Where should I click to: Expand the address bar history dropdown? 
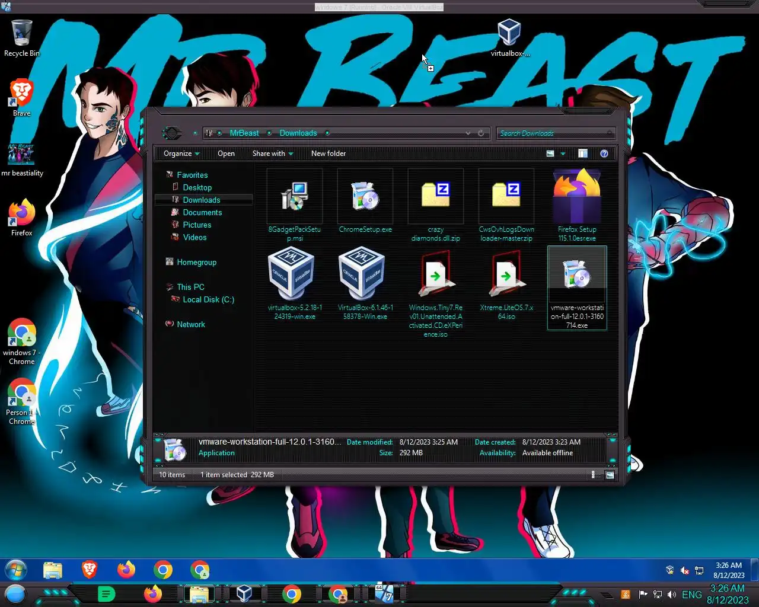point(468,133)
